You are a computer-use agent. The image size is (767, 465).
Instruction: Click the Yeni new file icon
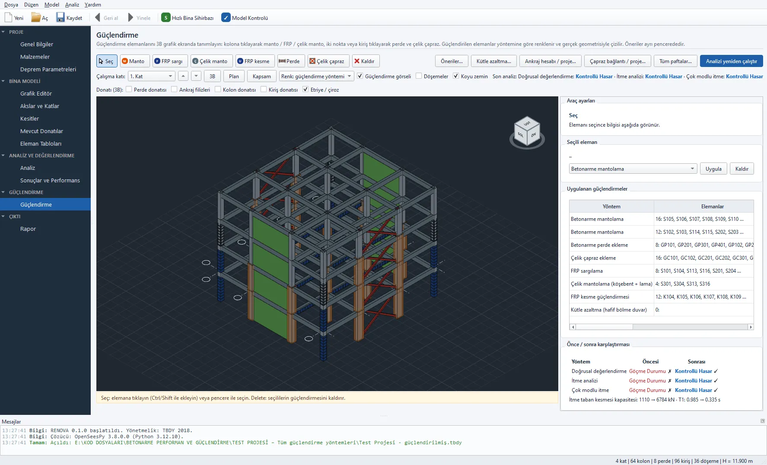pyautogui.click(x=8, y=18)
